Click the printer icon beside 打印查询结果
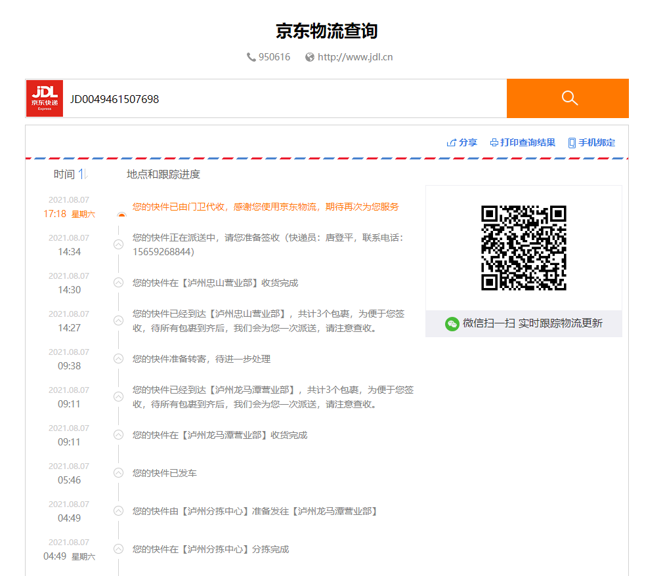This screenshot has width=665, height=576. pyautogui.click(x=494, y=143)
